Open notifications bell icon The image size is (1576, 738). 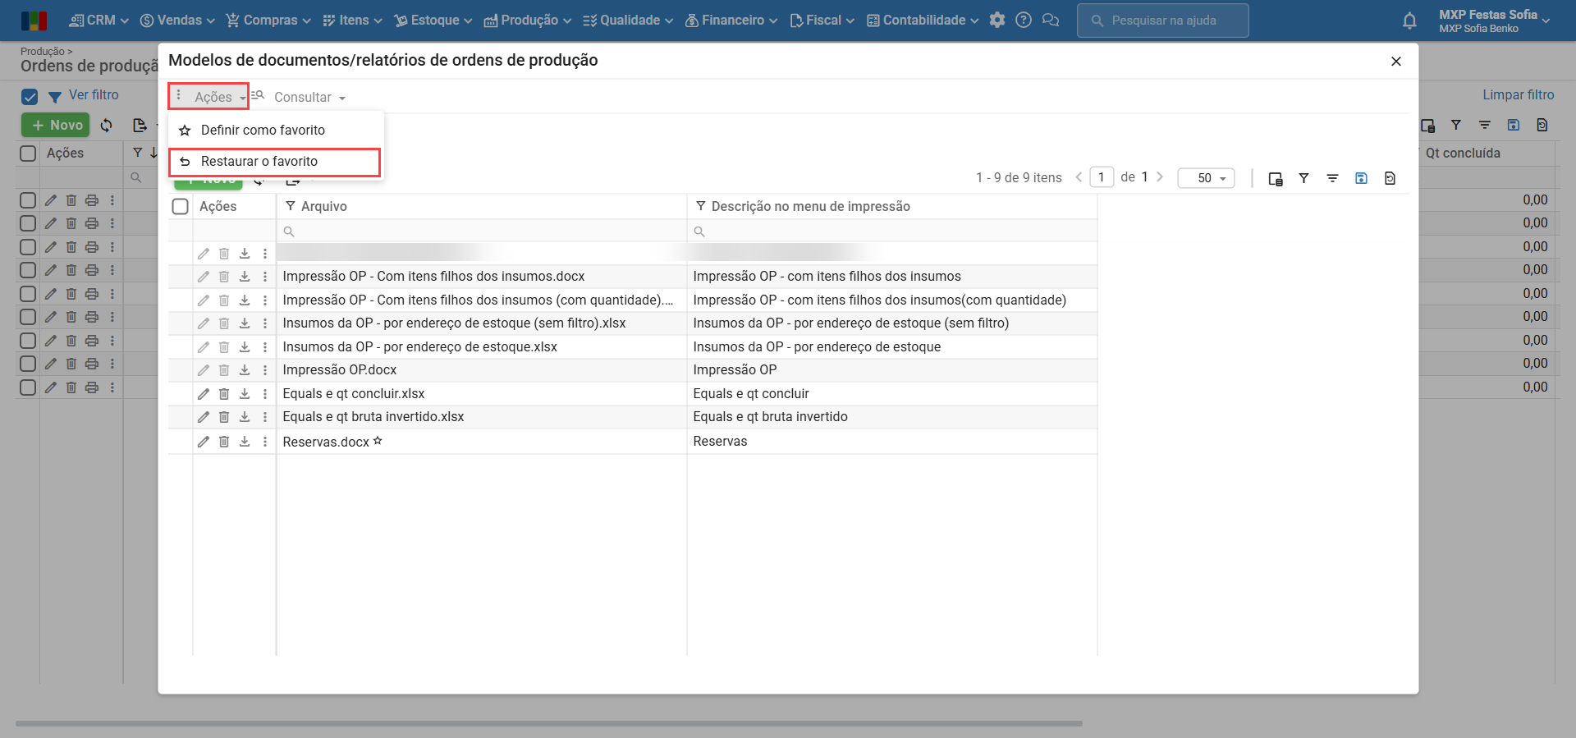[1409, 21]
